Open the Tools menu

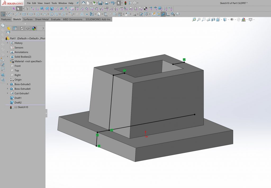[x=54, y=3]
